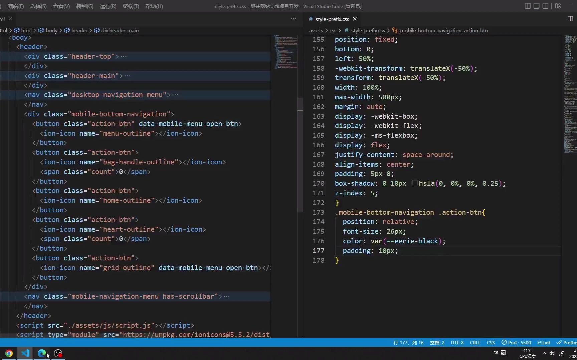Open the 查看(V) menu

coord(61,6)
